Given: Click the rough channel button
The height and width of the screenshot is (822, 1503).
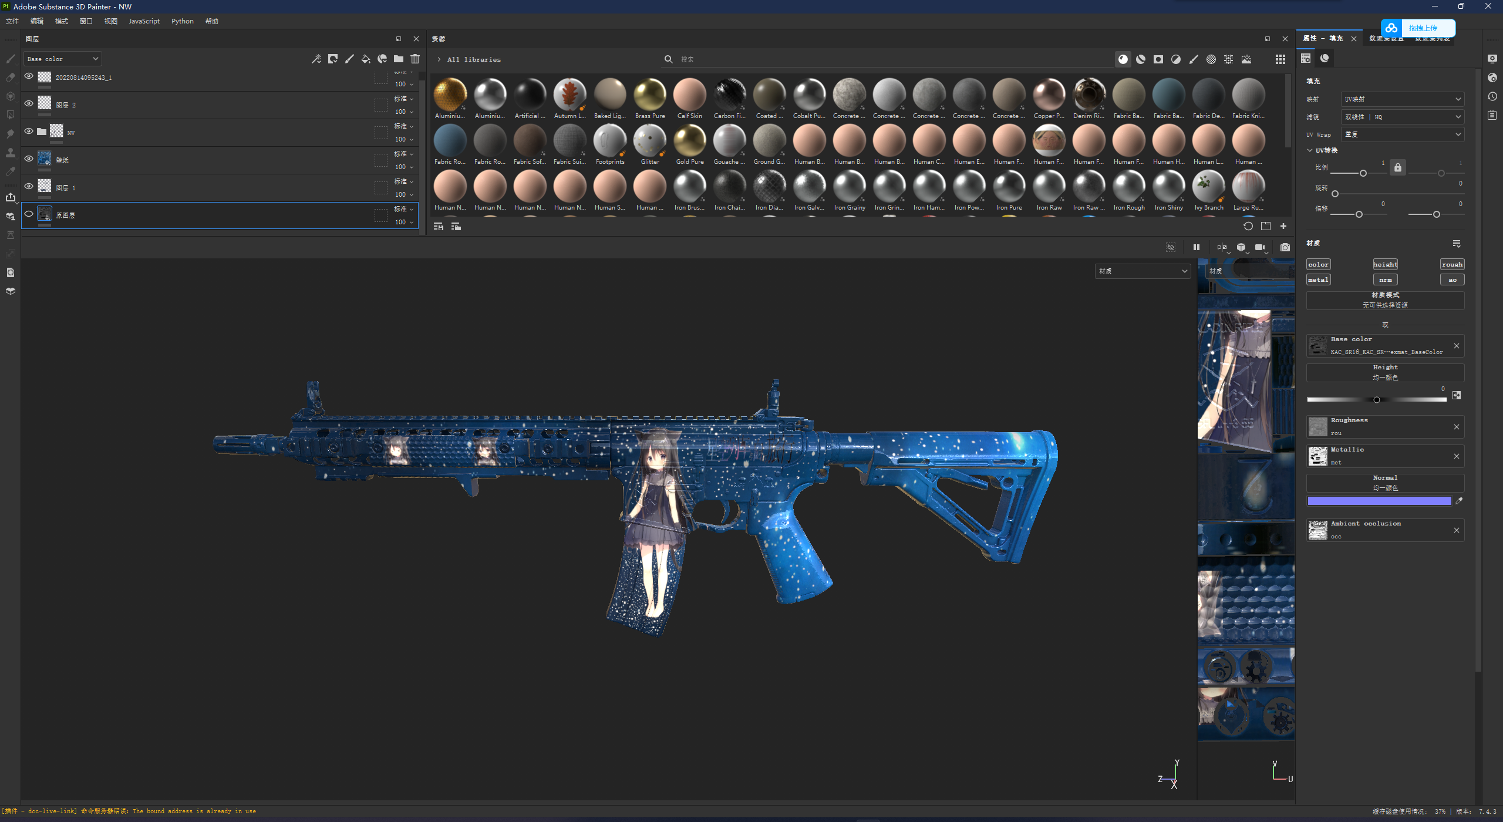Looking at the screenshot, I should [1452, 264].
